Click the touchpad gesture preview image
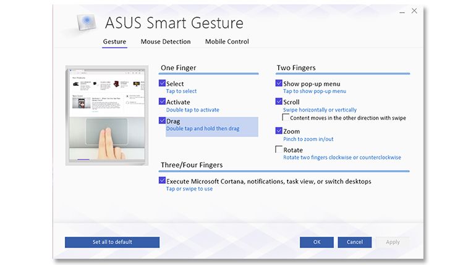Image resolution: width=476 pixels, height=265 pixels. pyautogui.click(x=109, y=115)
